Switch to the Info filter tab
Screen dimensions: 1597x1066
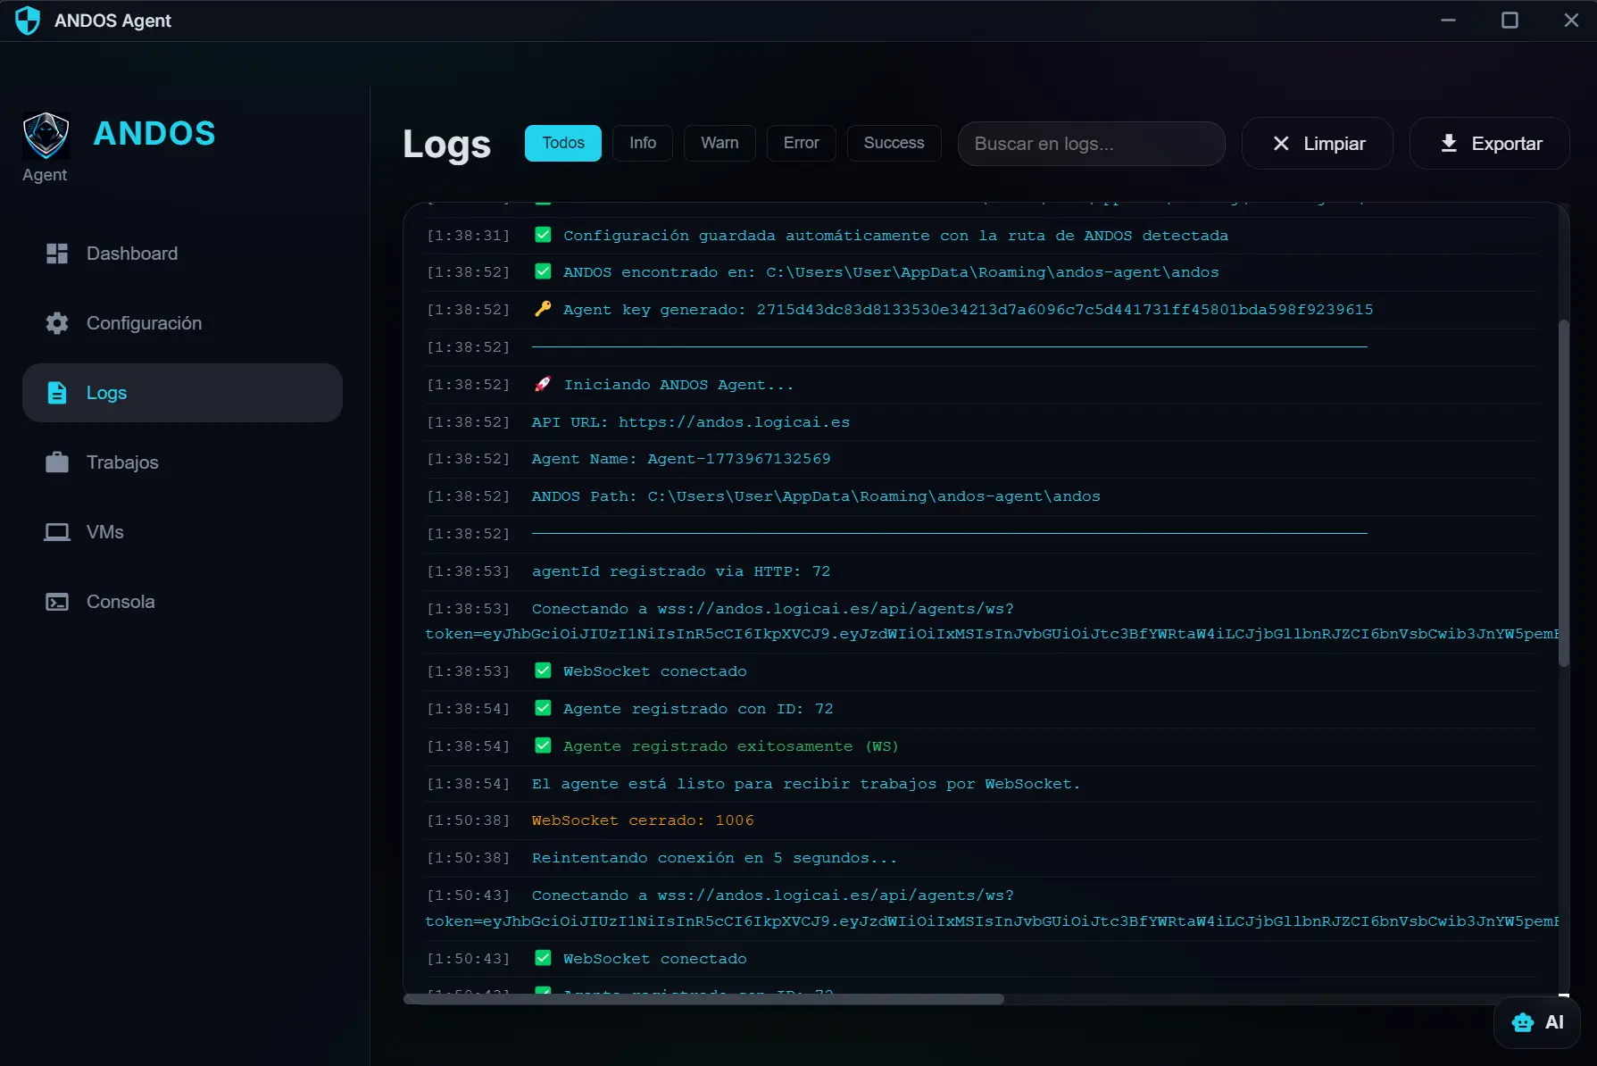tap(642, 143)
